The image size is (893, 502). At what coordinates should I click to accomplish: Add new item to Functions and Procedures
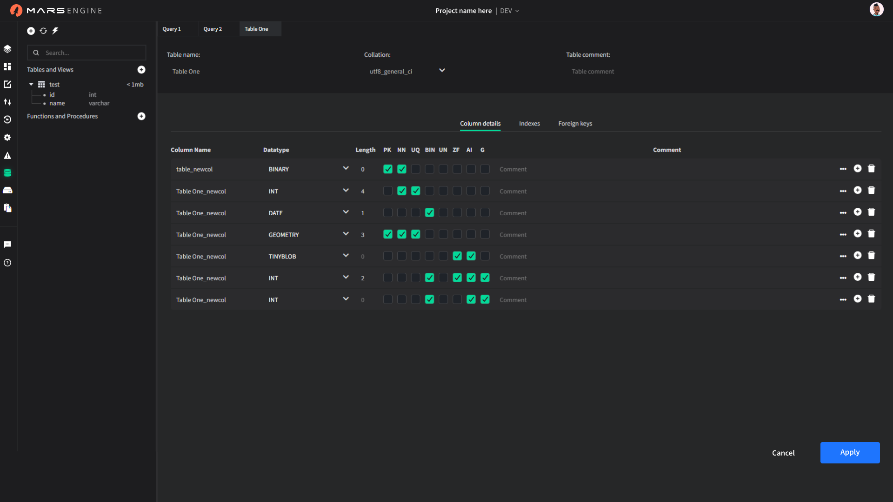pos(141,116)
